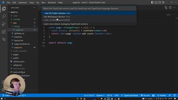178x100 pixels.
Task: Select Use Workspace Version 4.9.4
Action: (x=89, y=18)
